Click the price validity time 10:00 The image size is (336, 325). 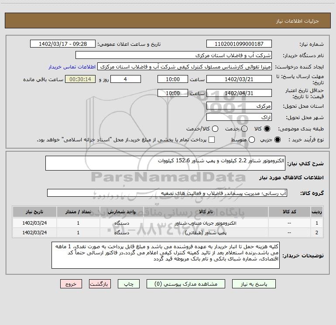[x=173, y=93]
